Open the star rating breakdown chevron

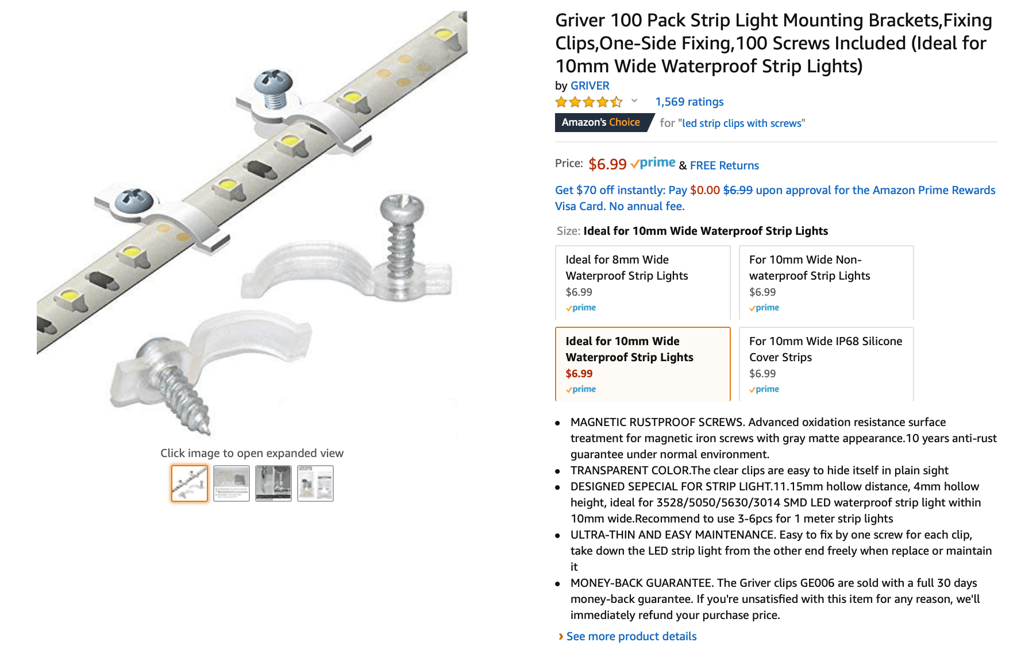(x=634, y=101)
